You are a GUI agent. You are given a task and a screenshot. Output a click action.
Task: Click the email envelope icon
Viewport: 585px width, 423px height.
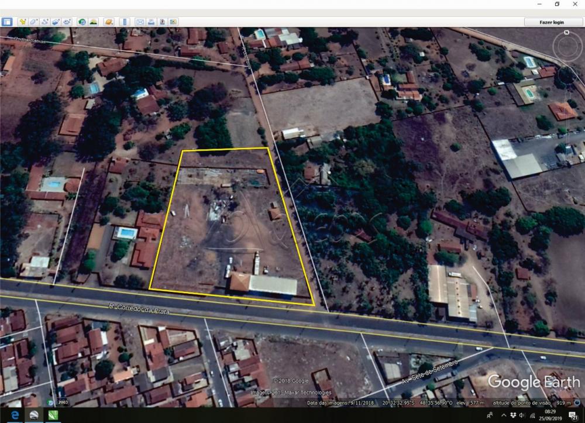click(x=140, y=22)
